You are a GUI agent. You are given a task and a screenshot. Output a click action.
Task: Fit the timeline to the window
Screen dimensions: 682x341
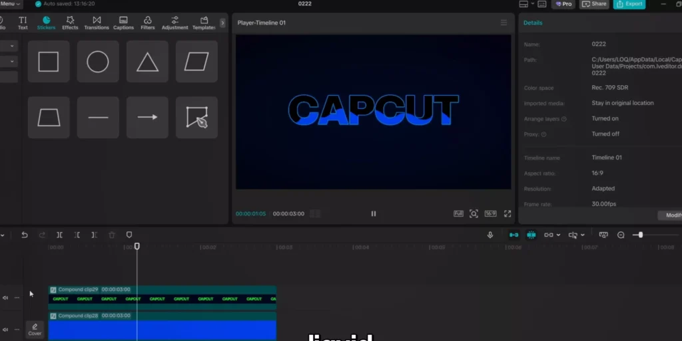pos(603,235)
